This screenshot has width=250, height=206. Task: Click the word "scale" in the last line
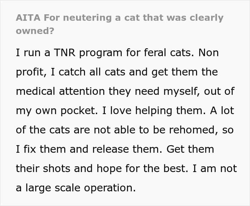[x=67, y=188]
